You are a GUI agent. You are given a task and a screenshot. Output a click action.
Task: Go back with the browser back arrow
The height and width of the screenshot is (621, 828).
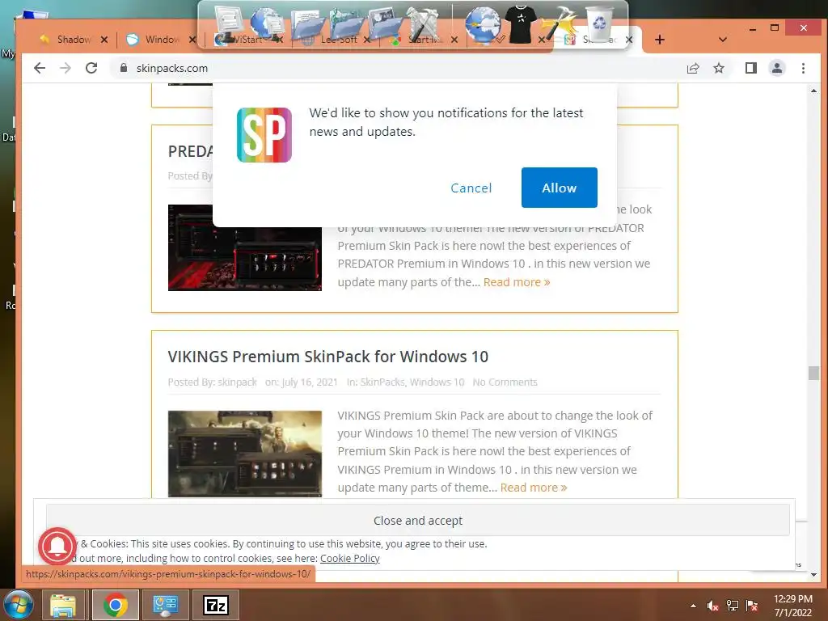point(40,68)
